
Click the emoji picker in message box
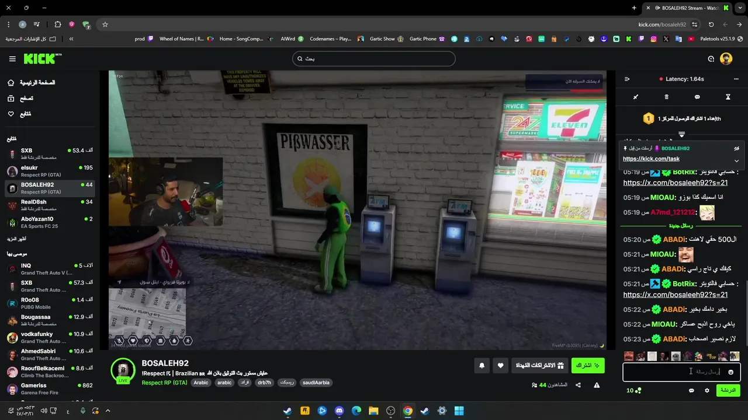click(x=730, y=372)
